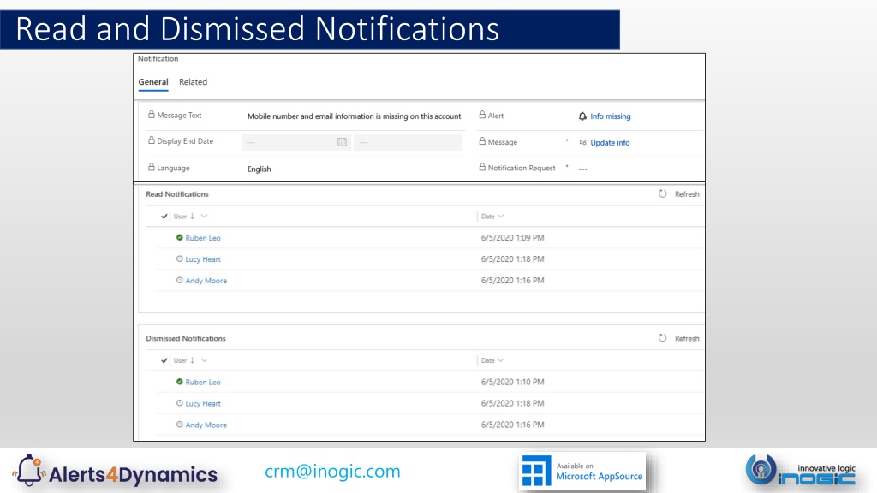Image resolution: width=877 pixels, height=493 pixels.
Task: Open Date column dropdown in Dismissed Notifications
Action: pyautogui.click(x=500, y=360)
